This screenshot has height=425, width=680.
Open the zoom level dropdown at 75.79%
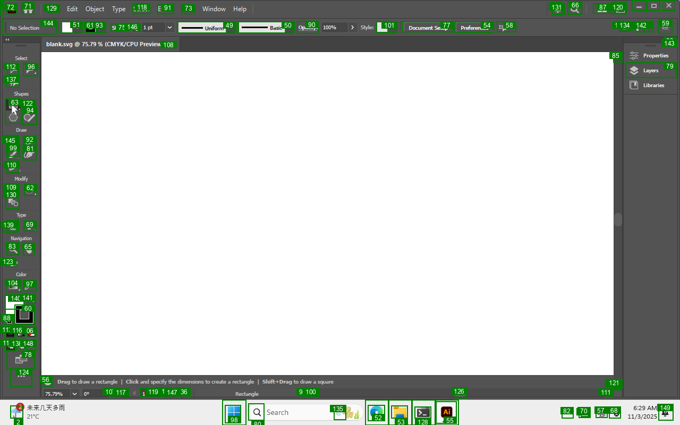click(74, 394)
